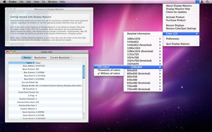Select 256 colors bit depth
212x132 pixels.
(x=103, y=67)
